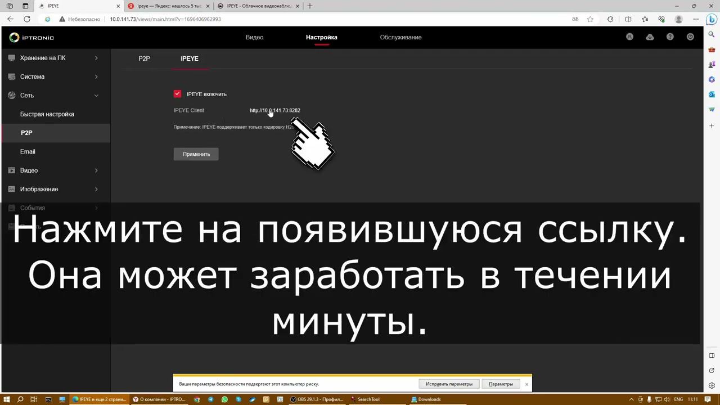Expand the Изображение sidebar section
720x405 pixels.
[x=55, y=189]
